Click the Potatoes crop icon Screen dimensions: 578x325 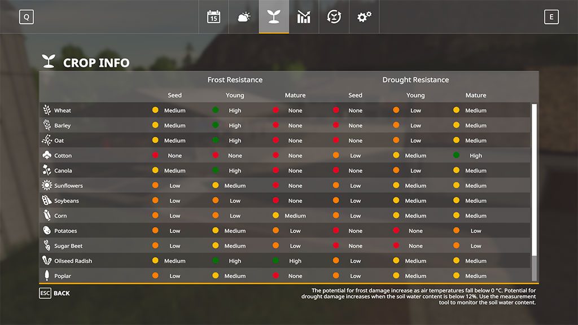[x=47, y=231]
